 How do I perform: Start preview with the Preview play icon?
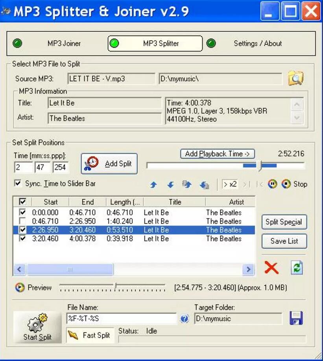click(x=20, y=287)
